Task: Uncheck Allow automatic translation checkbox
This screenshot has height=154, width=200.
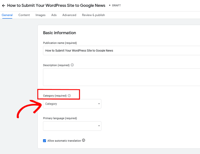Action: tap(44, 141)
